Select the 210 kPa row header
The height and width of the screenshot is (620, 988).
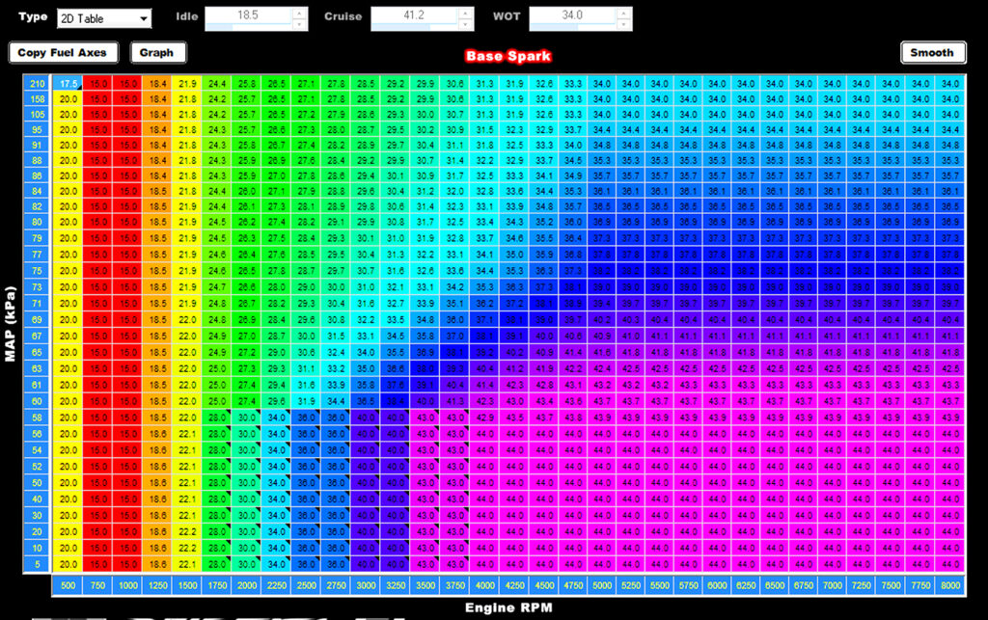[37, 84]
